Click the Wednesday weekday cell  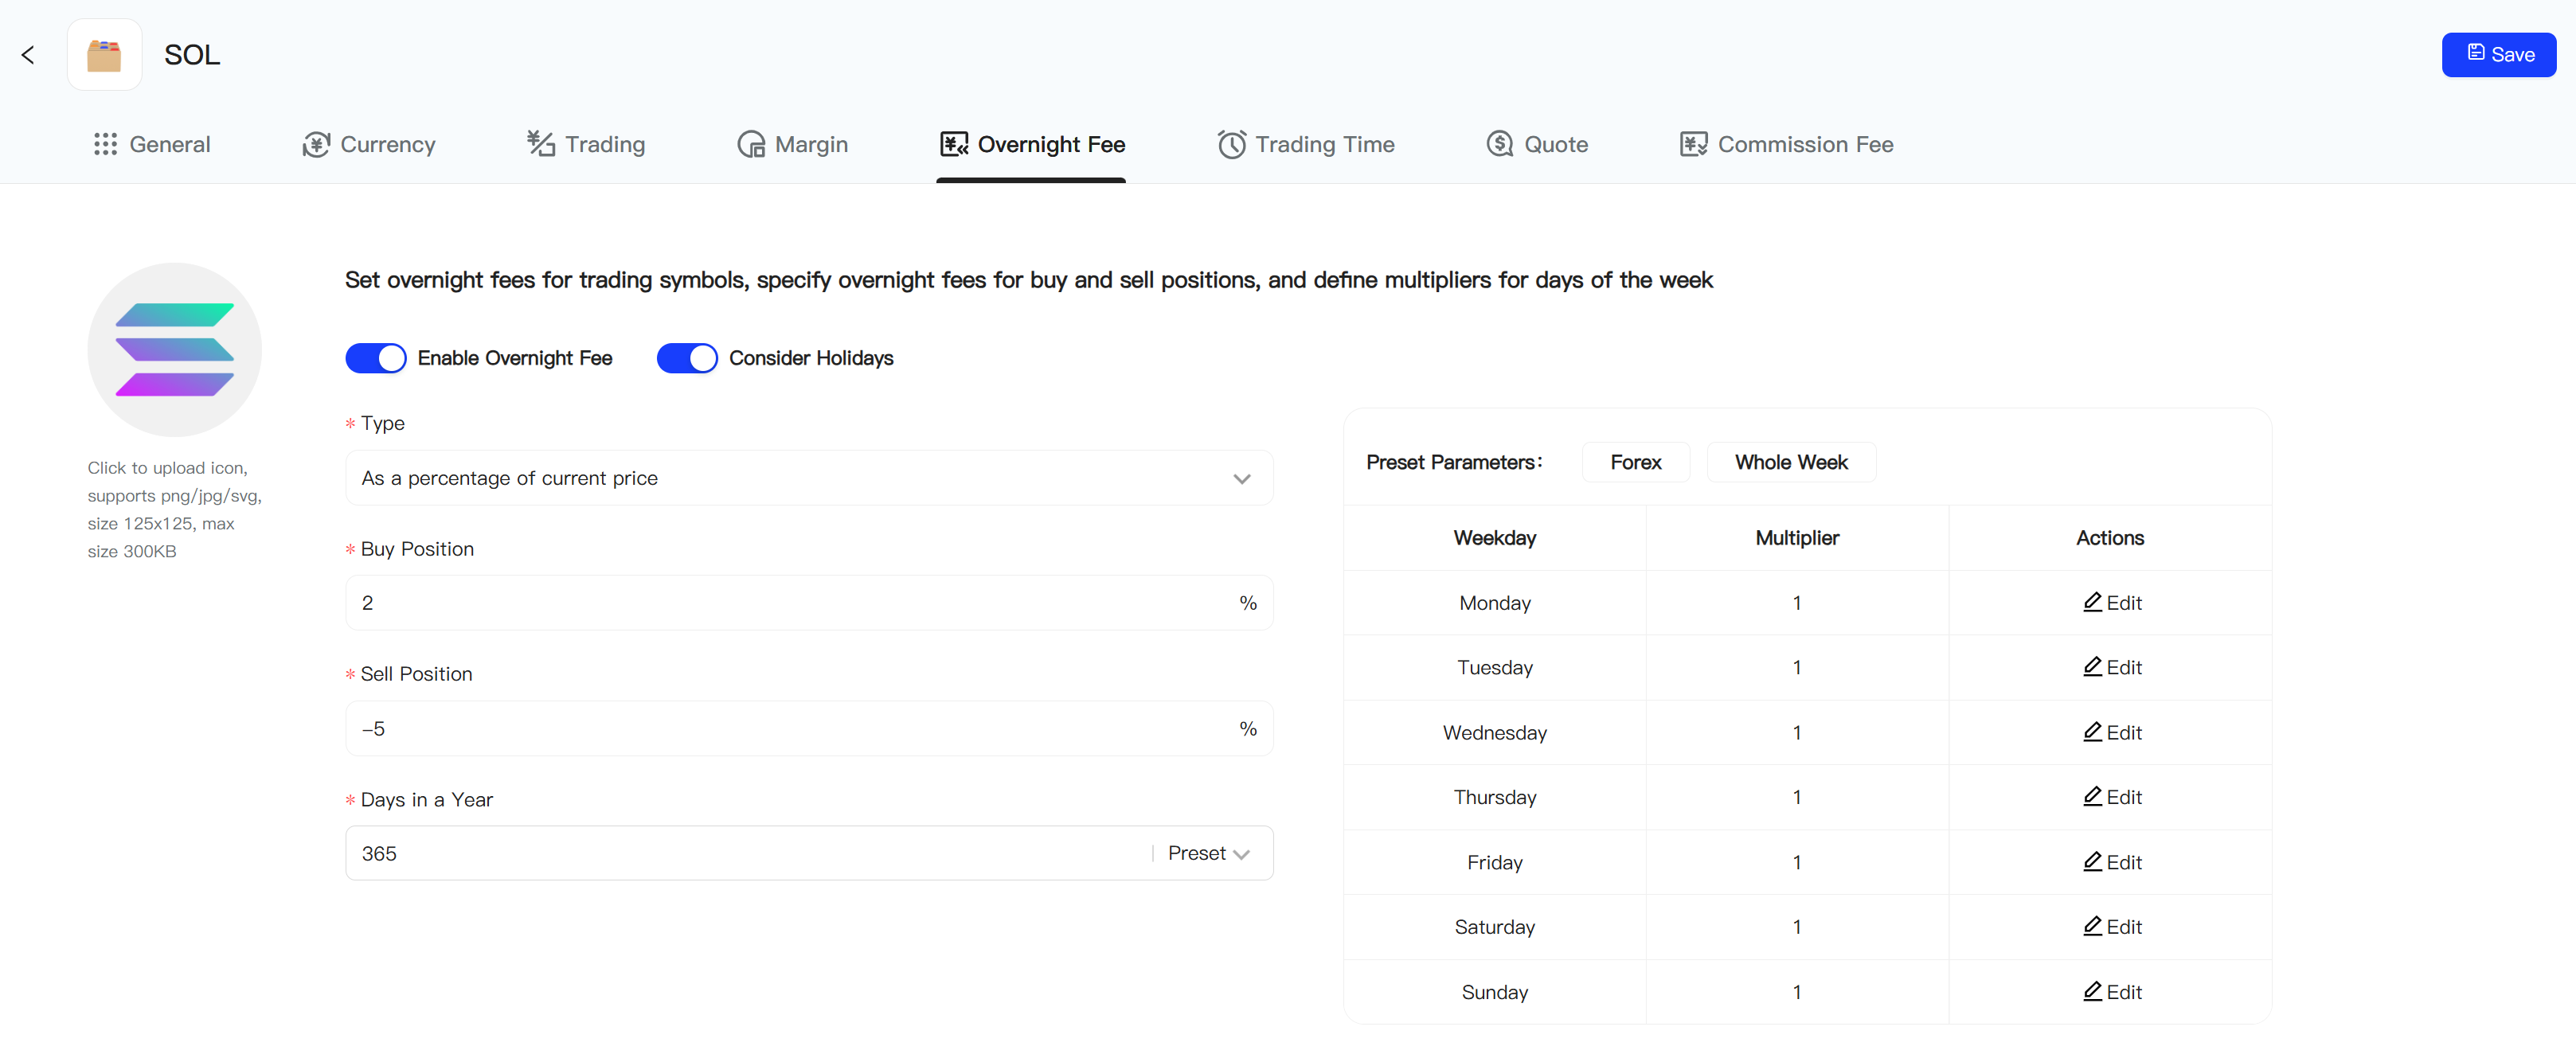pos(1494,733)
